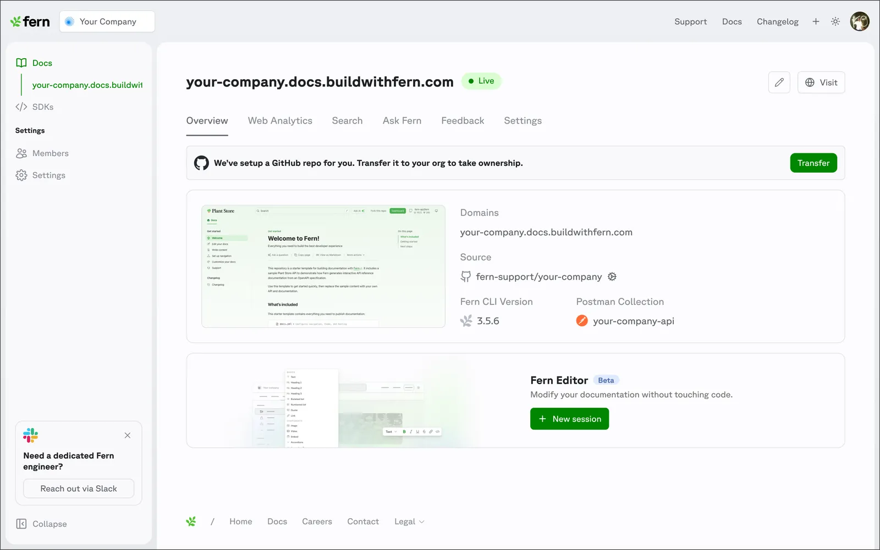
Task: Click the Fern CLI version 3.5.6
Action: pyautogui.click(x=488, y=321)
